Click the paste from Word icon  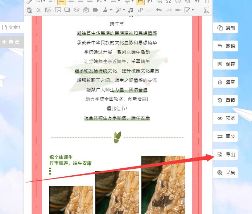point(29,10)
